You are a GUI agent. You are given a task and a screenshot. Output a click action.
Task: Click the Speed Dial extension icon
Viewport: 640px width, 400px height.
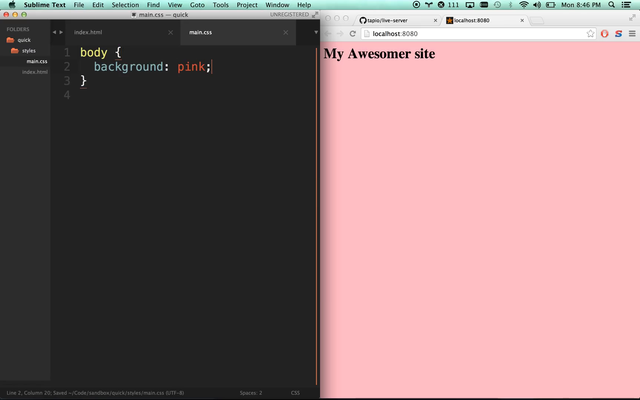click(x=618, y=34)
